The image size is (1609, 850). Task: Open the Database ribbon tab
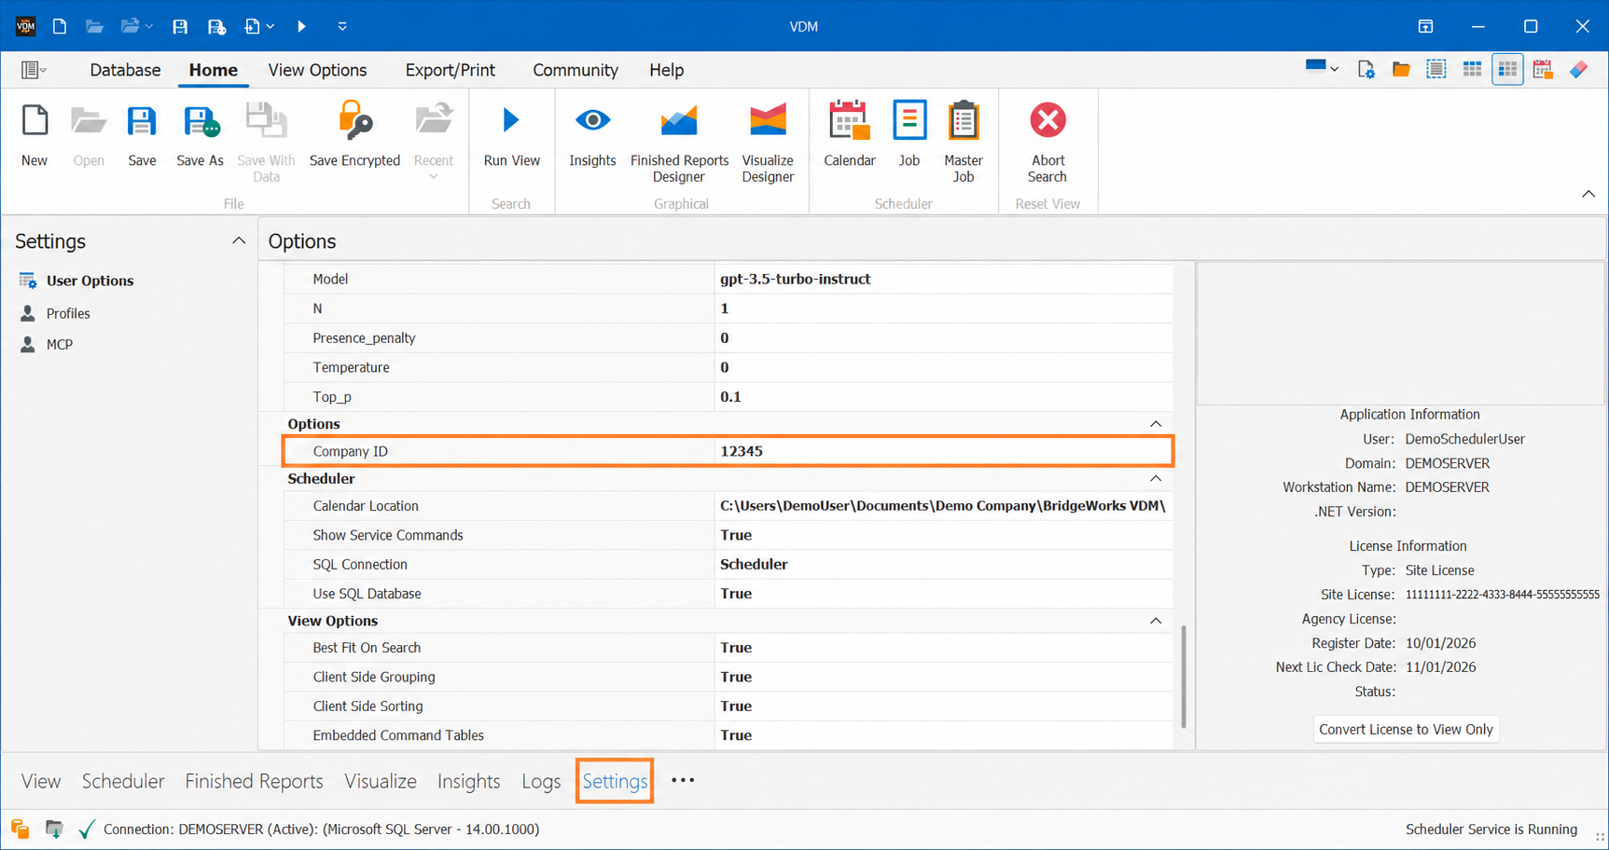point(125,70)
